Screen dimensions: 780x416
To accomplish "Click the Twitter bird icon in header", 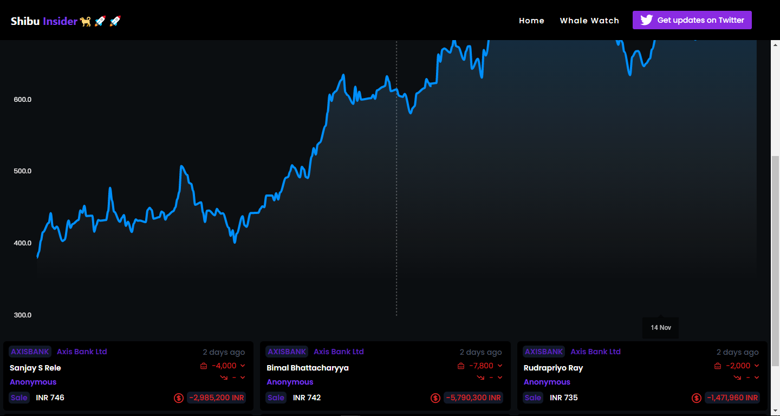I will tap(646, 20).
